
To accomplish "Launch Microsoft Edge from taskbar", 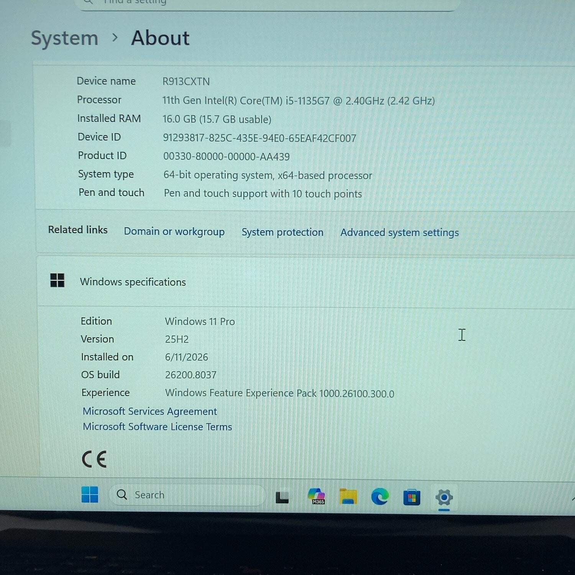I will 380,496.
